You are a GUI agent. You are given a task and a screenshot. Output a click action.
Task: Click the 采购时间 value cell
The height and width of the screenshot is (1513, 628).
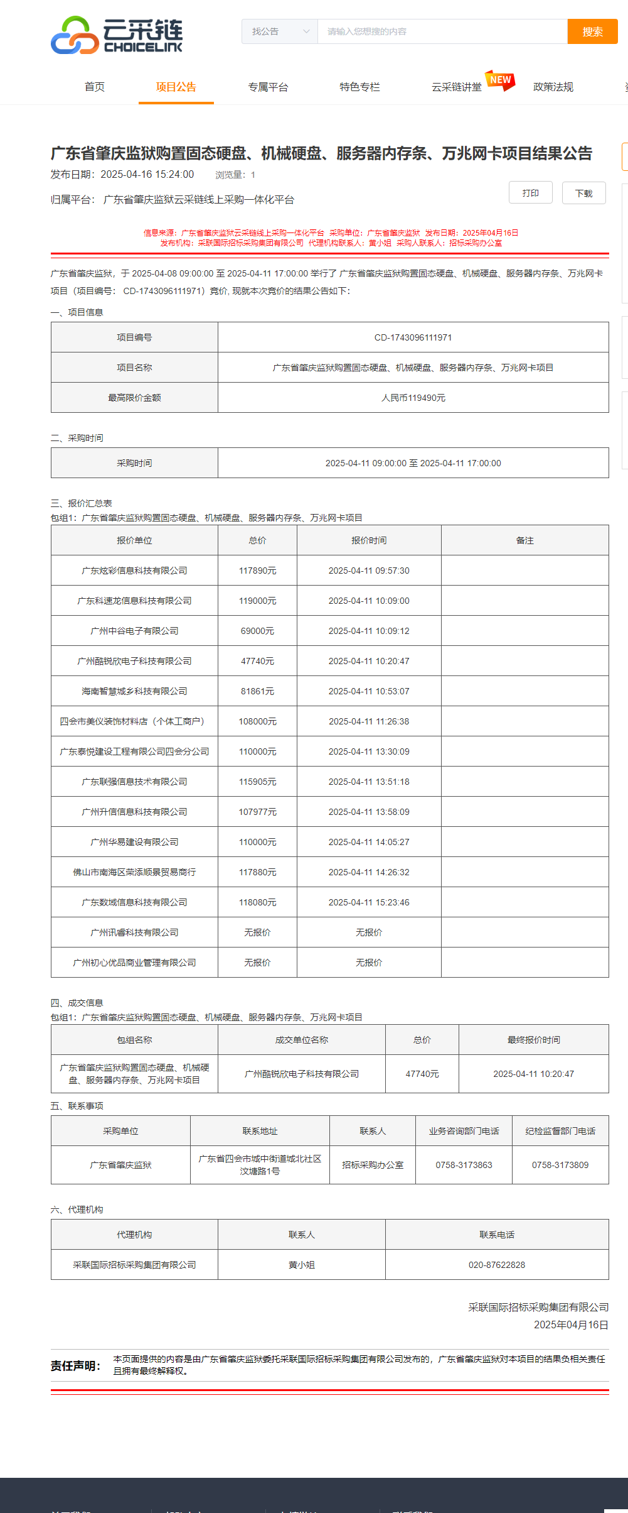tap(413, 463)
